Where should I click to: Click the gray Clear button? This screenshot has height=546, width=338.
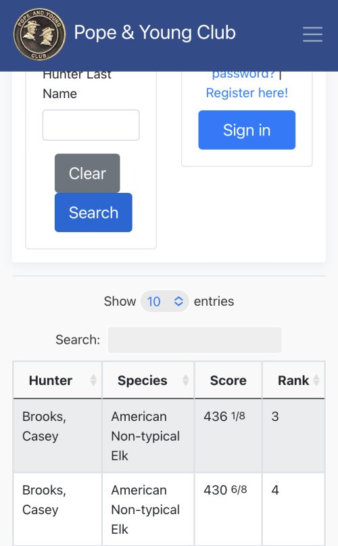87,173
